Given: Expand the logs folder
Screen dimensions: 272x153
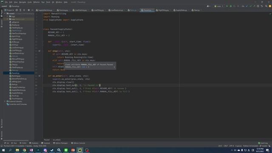Looking at the screenshot, I should click(x=8, y=16).
